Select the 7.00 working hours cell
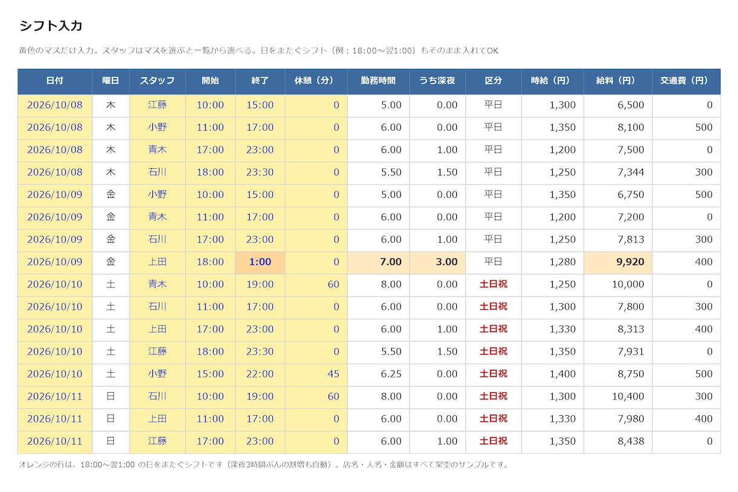 [379, 262]
